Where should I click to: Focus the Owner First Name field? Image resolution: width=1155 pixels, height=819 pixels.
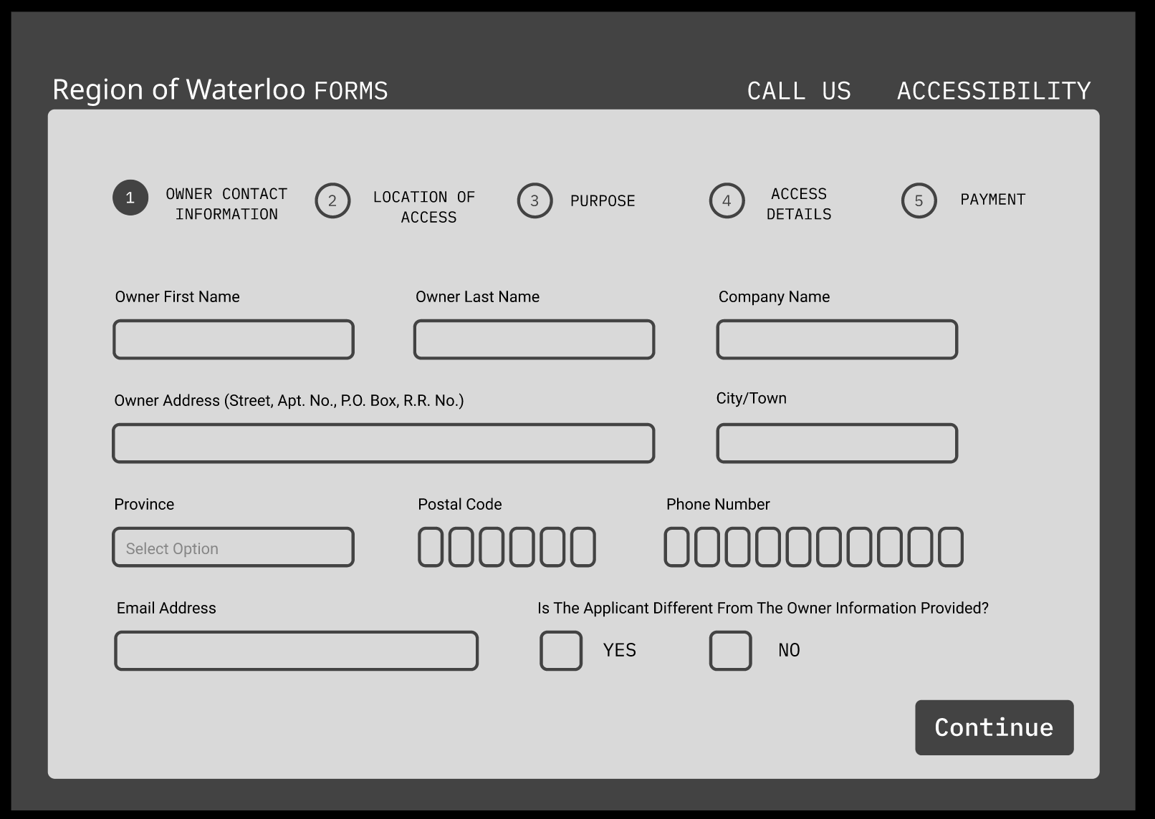point(234,339)
